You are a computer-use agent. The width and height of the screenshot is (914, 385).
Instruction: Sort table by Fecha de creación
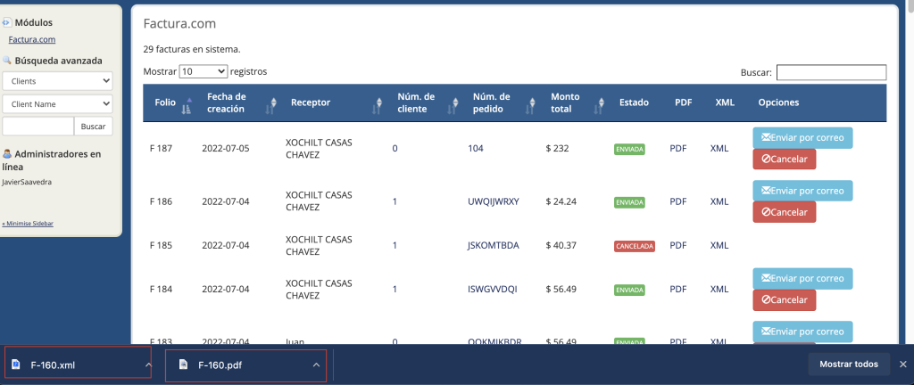[237, 103]
